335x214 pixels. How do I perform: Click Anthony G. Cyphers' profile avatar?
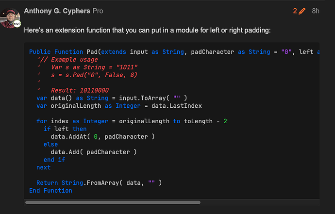[x=11, y=16]
